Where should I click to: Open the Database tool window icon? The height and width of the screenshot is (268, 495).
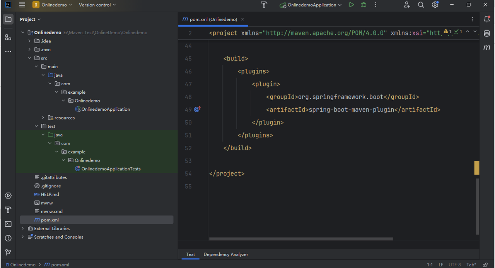click(487, 34)
